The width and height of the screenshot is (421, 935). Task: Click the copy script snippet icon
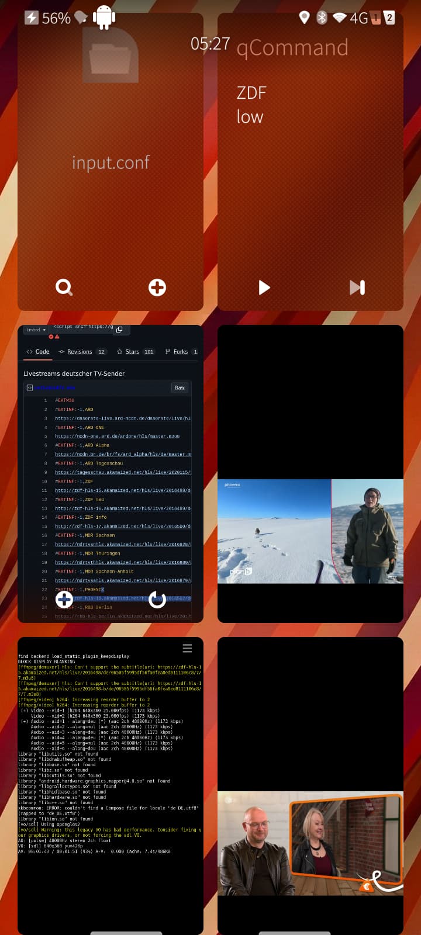coord(119,330)
